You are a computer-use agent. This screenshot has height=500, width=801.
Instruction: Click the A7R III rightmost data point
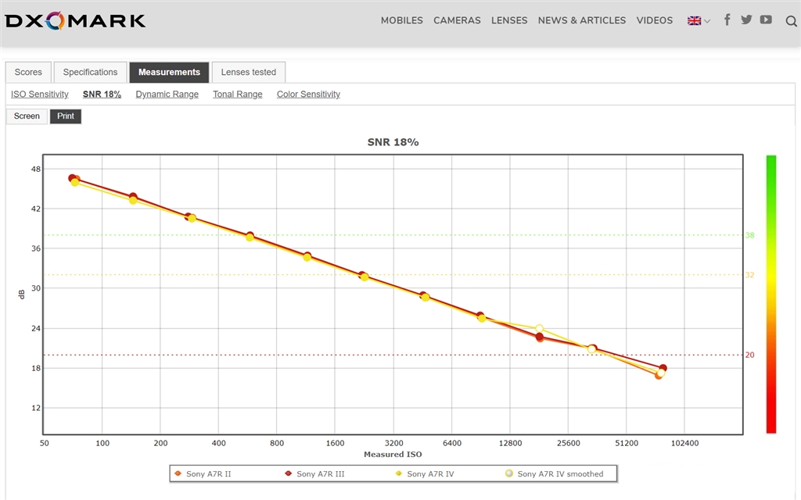coord(663,368)
